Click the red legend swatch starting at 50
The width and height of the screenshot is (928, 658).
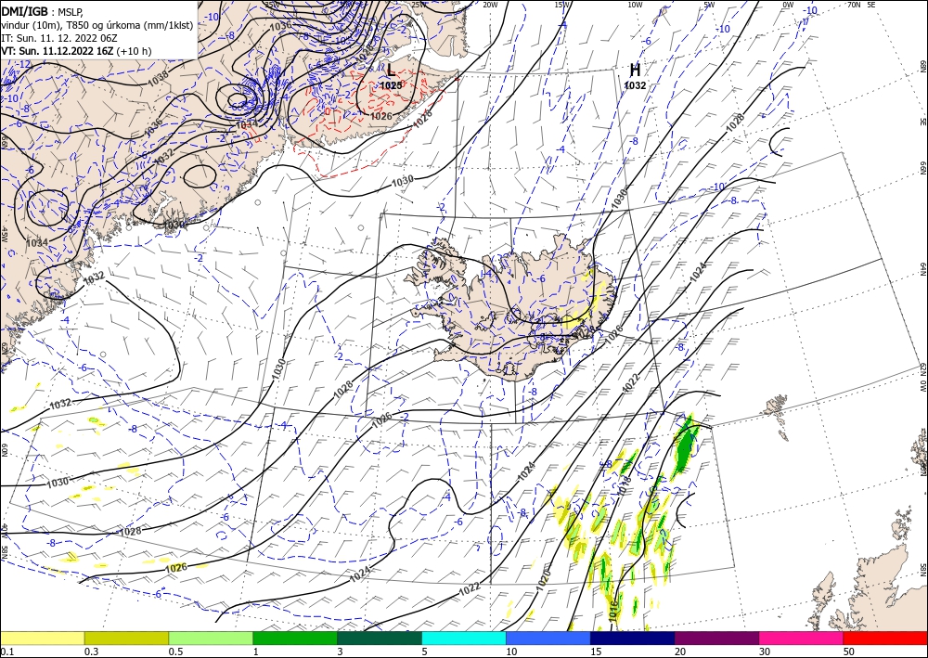885,638
